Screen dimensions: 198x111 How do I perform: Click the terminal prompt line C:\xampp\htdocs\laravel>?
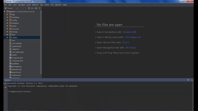point(19,92)
